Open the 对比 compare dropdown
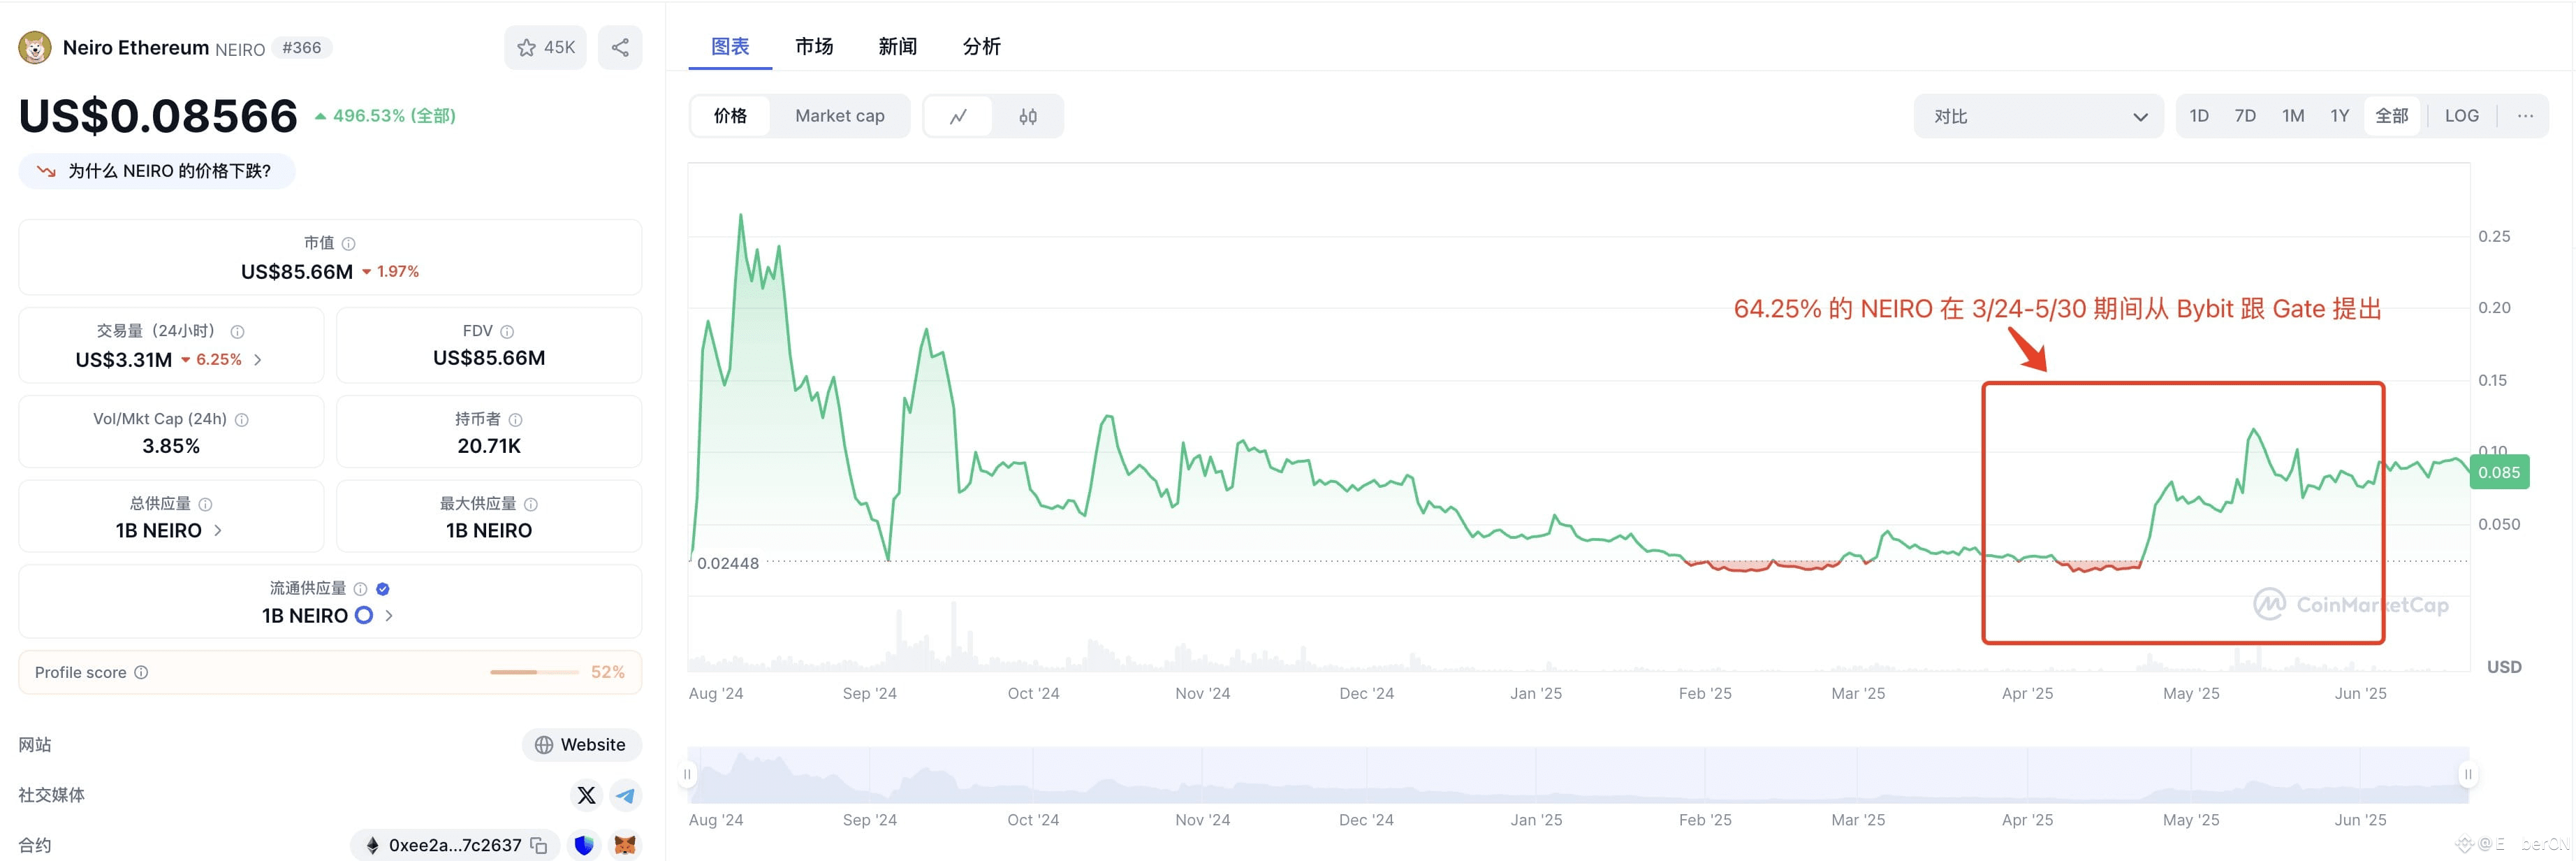This screenshot has height=861, width=2576. click(2038, 116)
